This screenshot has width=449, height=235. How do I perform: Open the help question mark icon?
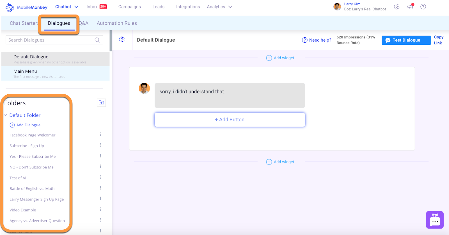[x=423, y=7]
